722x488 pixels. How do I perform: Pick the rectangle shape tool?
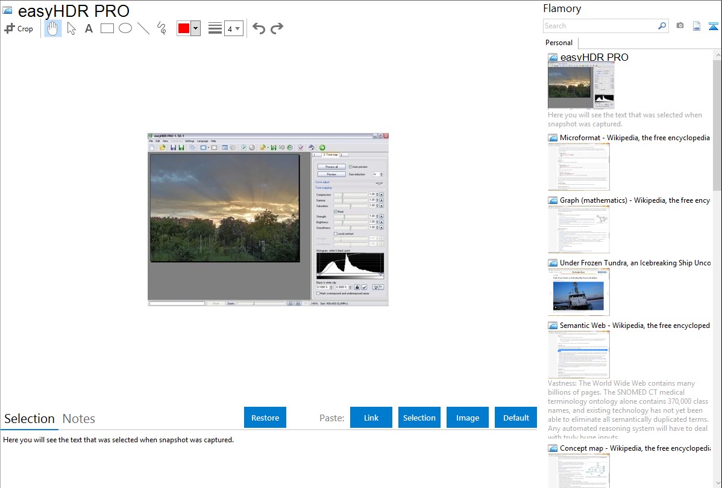(x=107, y=28)
